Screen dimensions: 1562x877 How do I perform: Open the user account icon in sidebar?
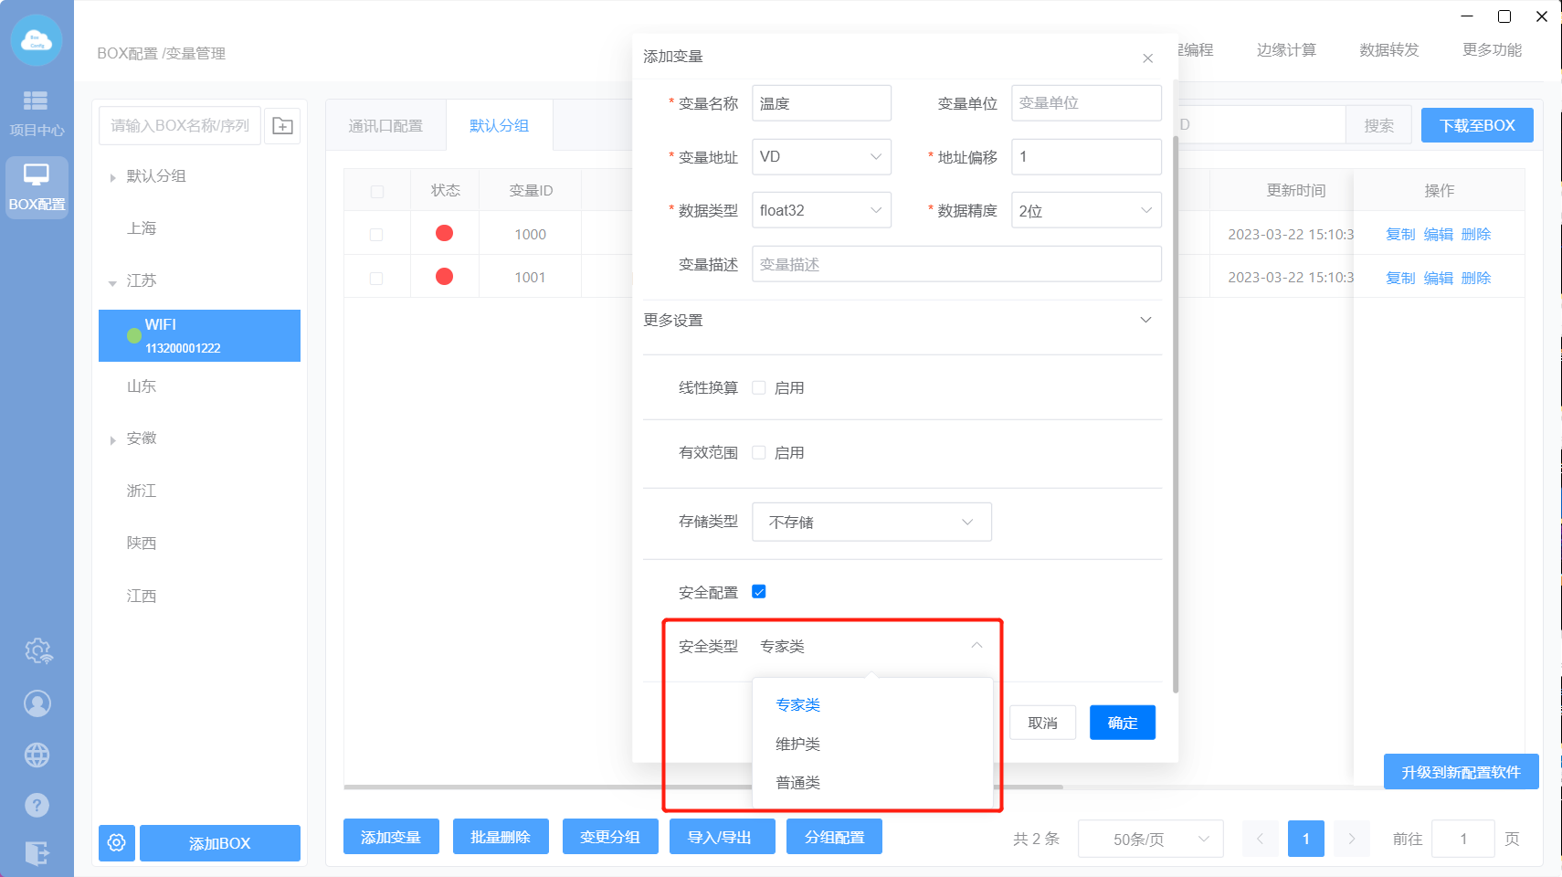pos(37,703)
